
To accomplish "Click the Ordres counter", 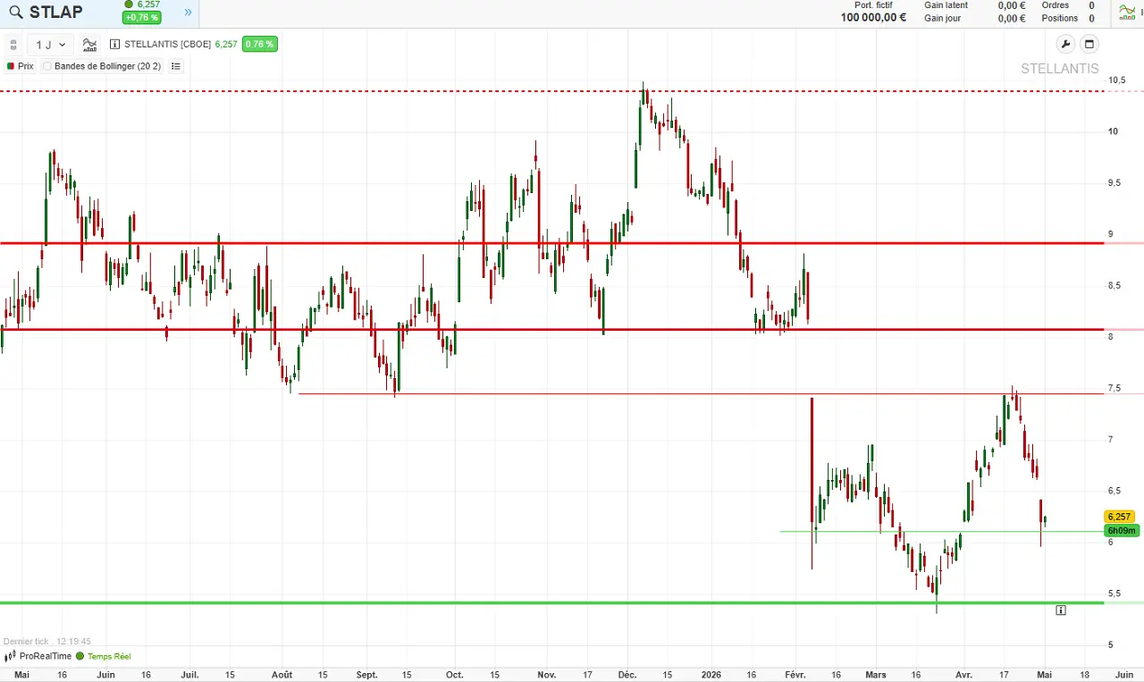I will (x=1068, y=5).
